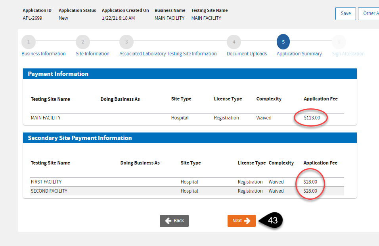Open Associated Laboratory Testing Site Information
This screenshot has width=379, height=246.
168,54
